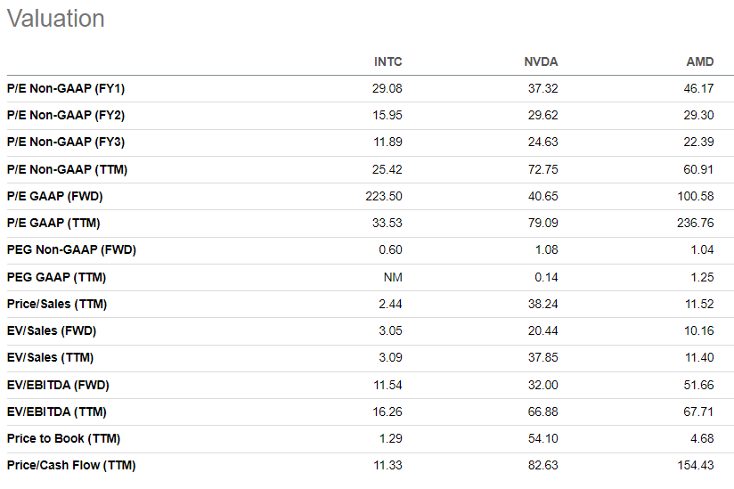734x489 pixels.
Task: Click the INTC column header
Action: coord(387,61)
